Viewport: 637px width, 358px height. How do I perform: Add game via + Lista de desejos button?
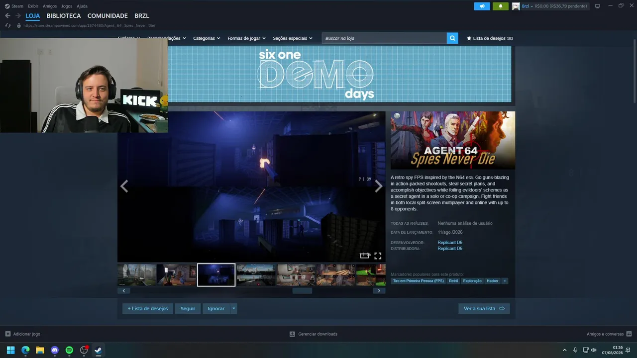point(148,309)
